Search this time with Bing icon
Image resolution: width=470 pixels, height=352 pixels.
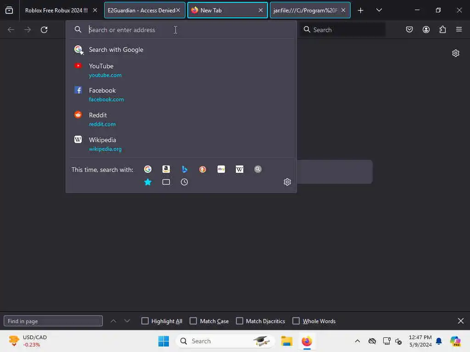tap(185, 169)
